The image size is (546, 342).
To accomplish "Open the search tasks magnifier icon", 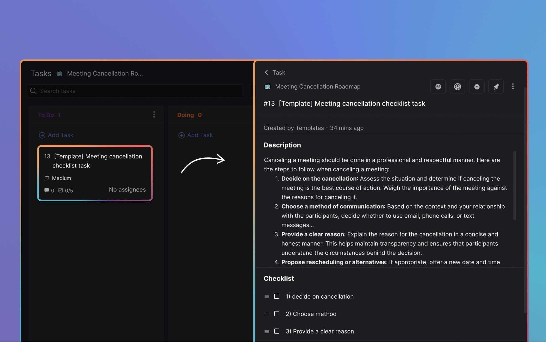I will (x=33, y=91).
